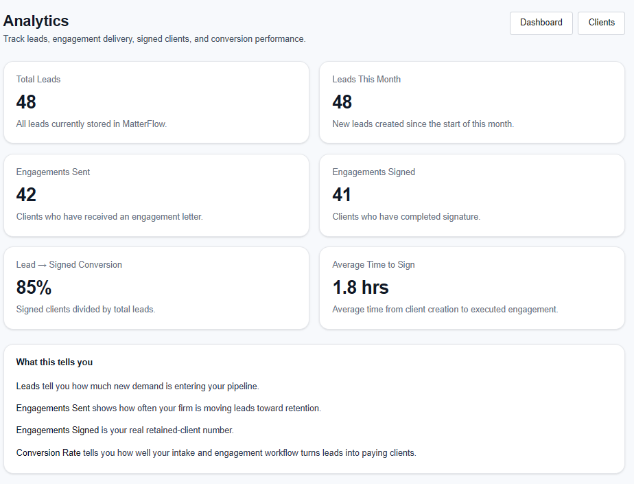Open the Clients page
Image resolution: width=634 pixels, height=484 pixels.
[x=600, y=23]
